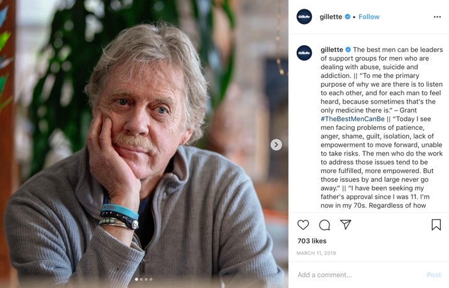
Task: Select the last carousel dot indicator
Action: (x=151, y=279)
